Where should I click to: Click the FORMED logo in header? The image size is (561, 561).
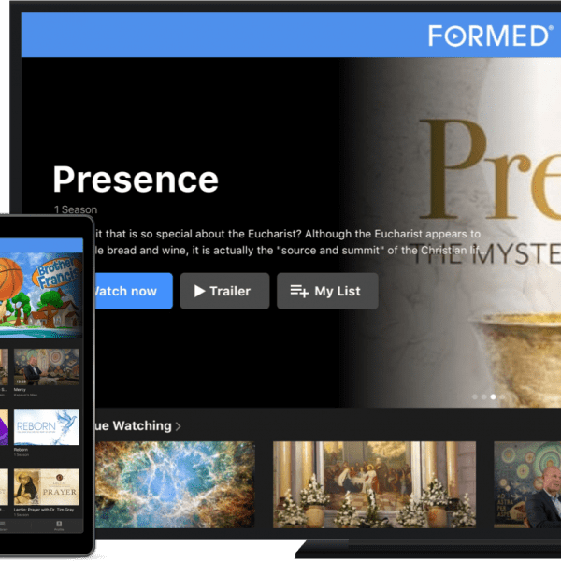click(x=490, y=36)
